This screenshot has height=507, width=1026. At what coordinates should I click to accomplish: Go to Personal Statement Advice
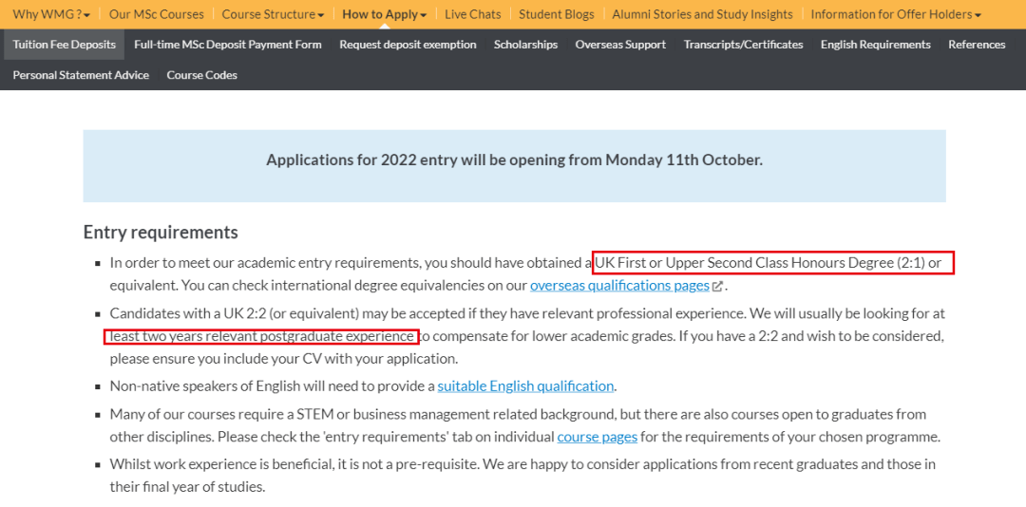[81, 75]
